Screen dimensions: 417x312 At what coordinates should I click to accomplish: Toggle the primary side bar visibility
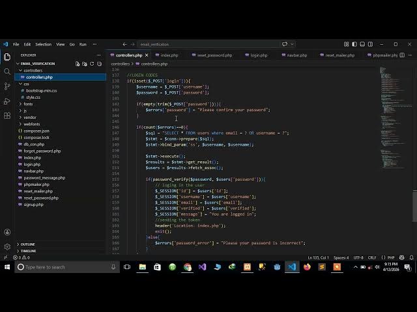(x=354, y=44)
